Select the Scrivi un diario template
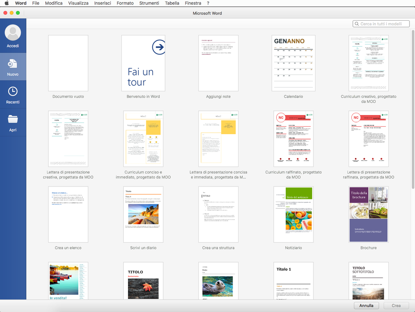415x312 pixels. [143, 214]
